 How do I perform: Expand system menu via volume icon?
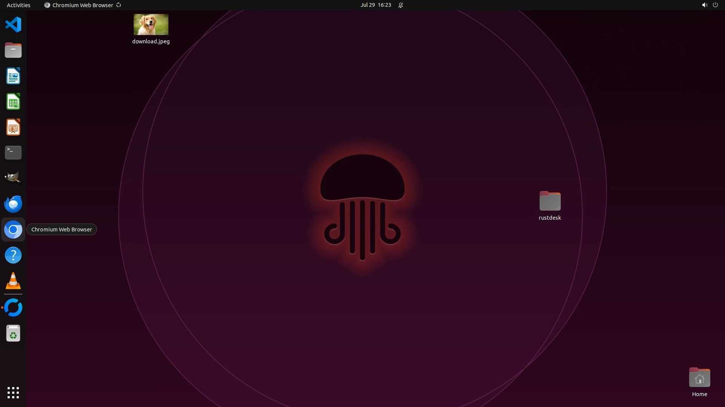(704, 5)
